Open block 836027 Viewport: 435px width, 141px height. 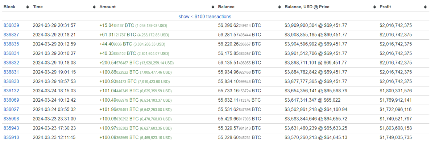[11, 110]
